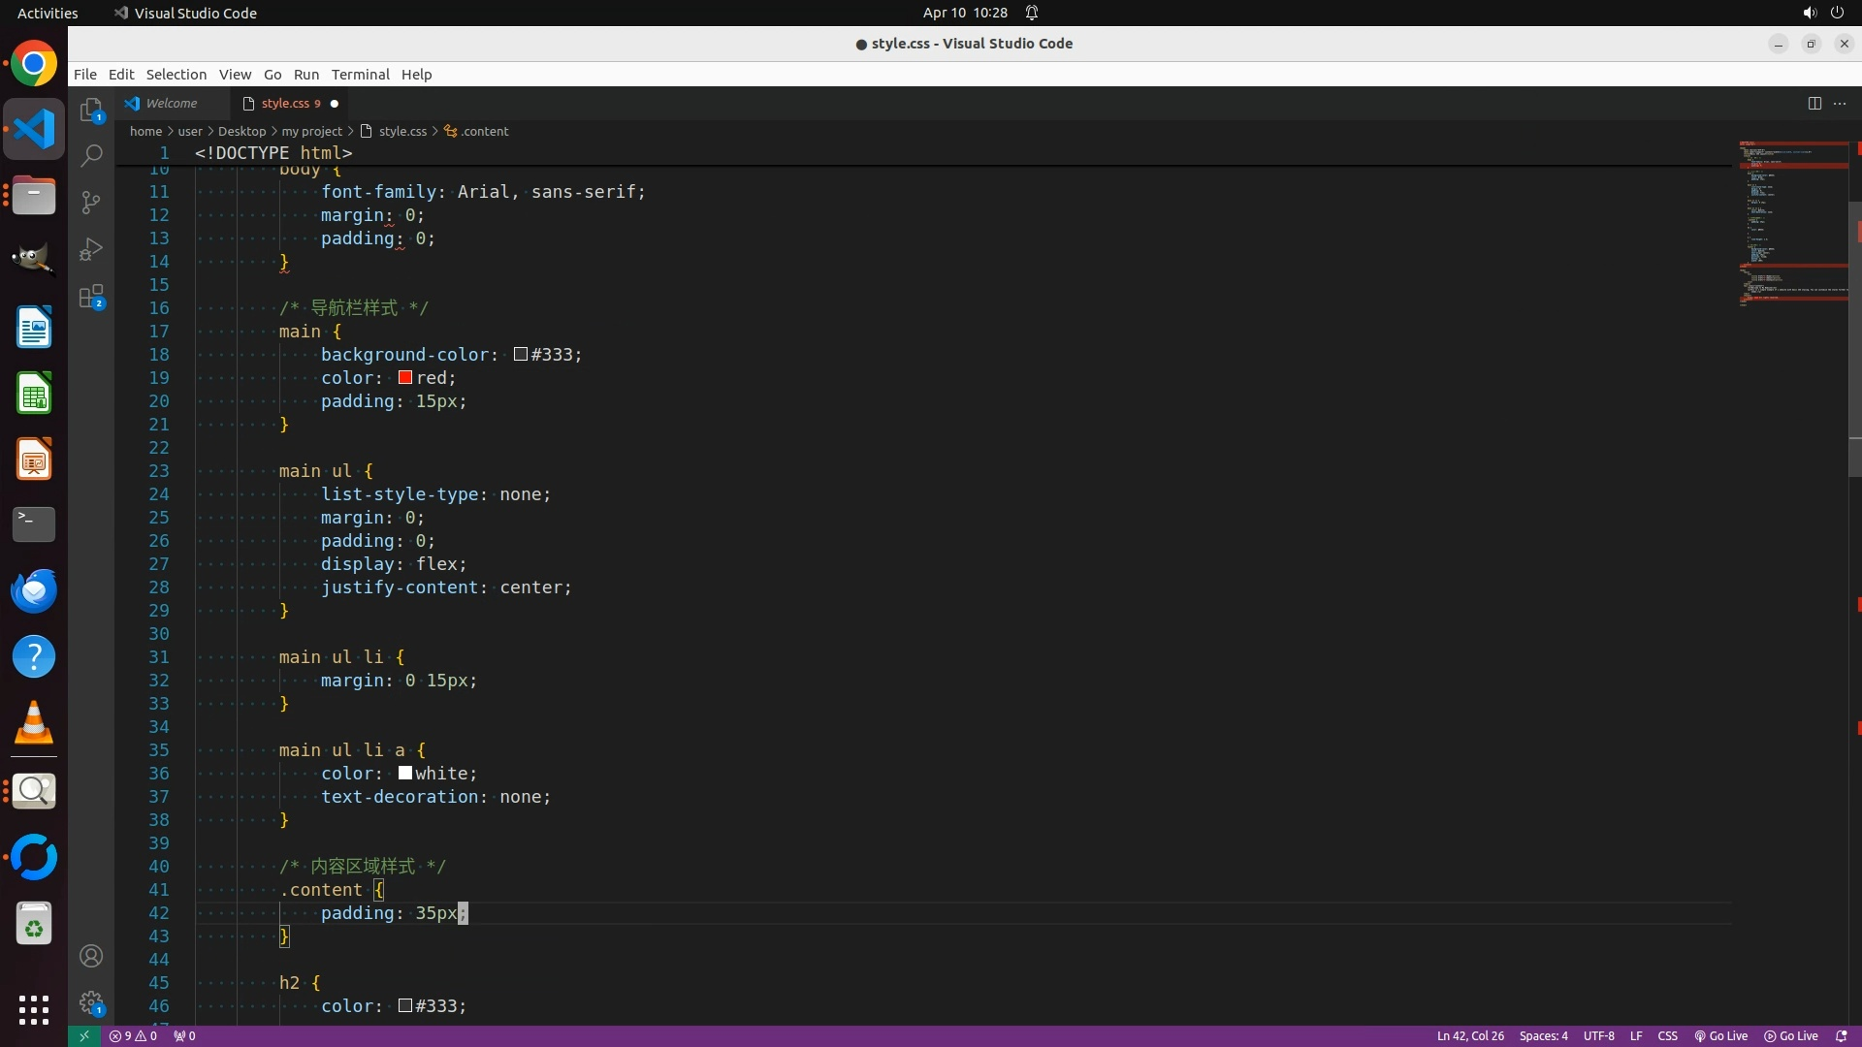
Task: Change indentation via Spaces: 4
Action: pos(1543,1036)
